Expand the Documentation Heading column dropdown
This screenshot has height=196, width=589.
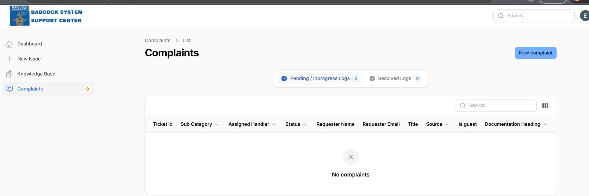(545, 125)
